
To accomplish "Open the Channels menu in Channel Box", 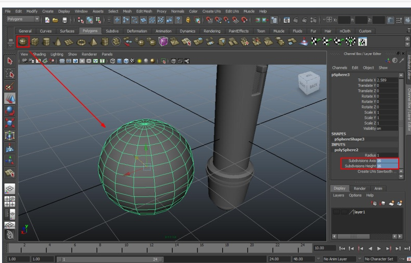I will [x=339, y=68].
